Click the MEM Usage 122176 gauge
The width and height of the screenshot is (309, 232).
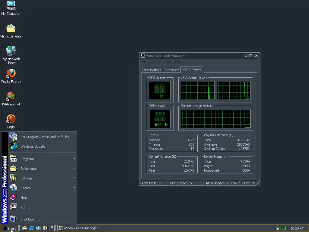(x=160, y=119)
